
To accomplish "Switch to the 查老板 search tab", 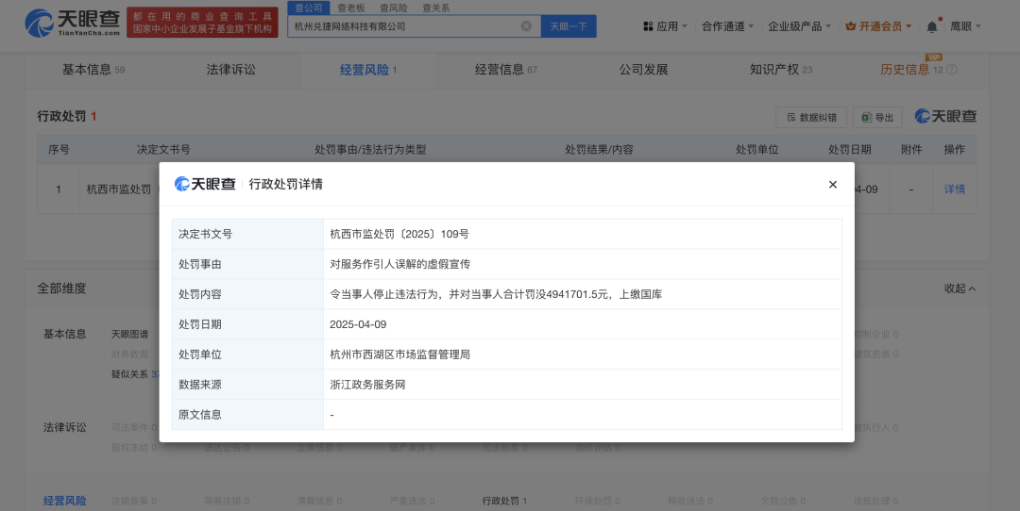I will pos(351,8).
